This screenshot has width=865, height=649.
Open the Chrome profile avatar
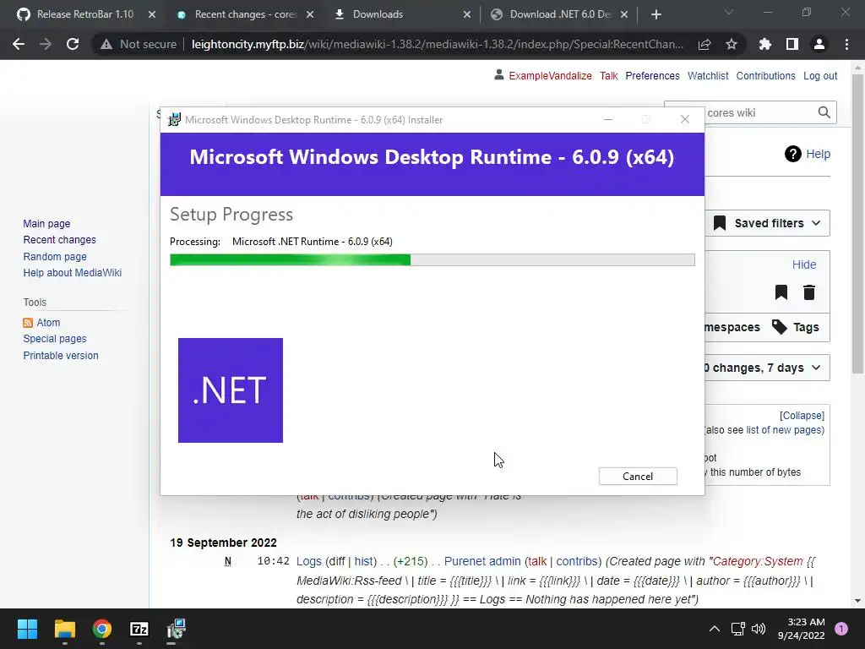819,44
